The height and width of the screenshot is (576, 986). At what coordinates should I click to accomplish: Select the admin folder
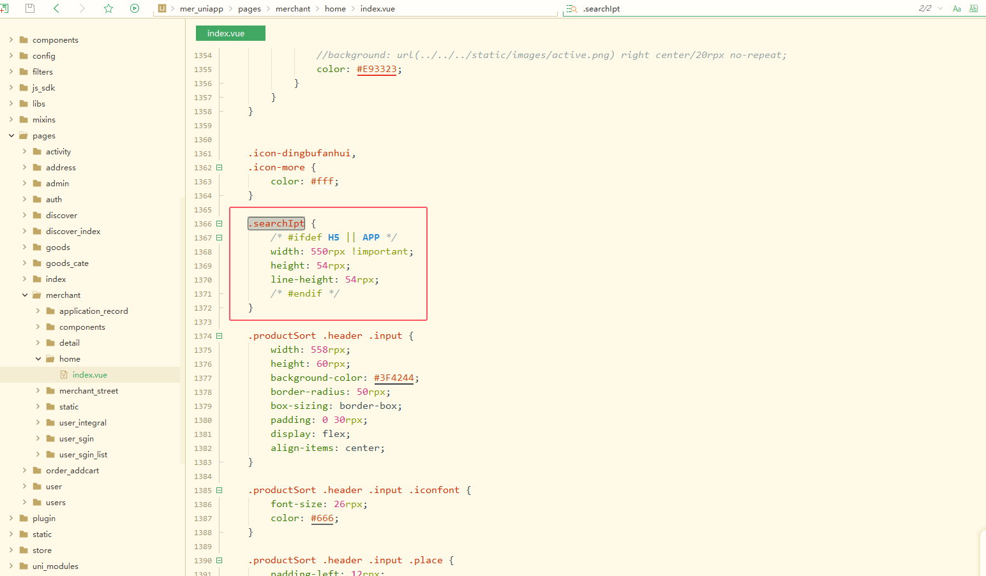coord(57,183)
